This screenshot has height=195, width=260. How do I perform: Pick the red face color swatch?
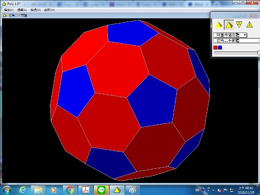(x=216, y=47)
